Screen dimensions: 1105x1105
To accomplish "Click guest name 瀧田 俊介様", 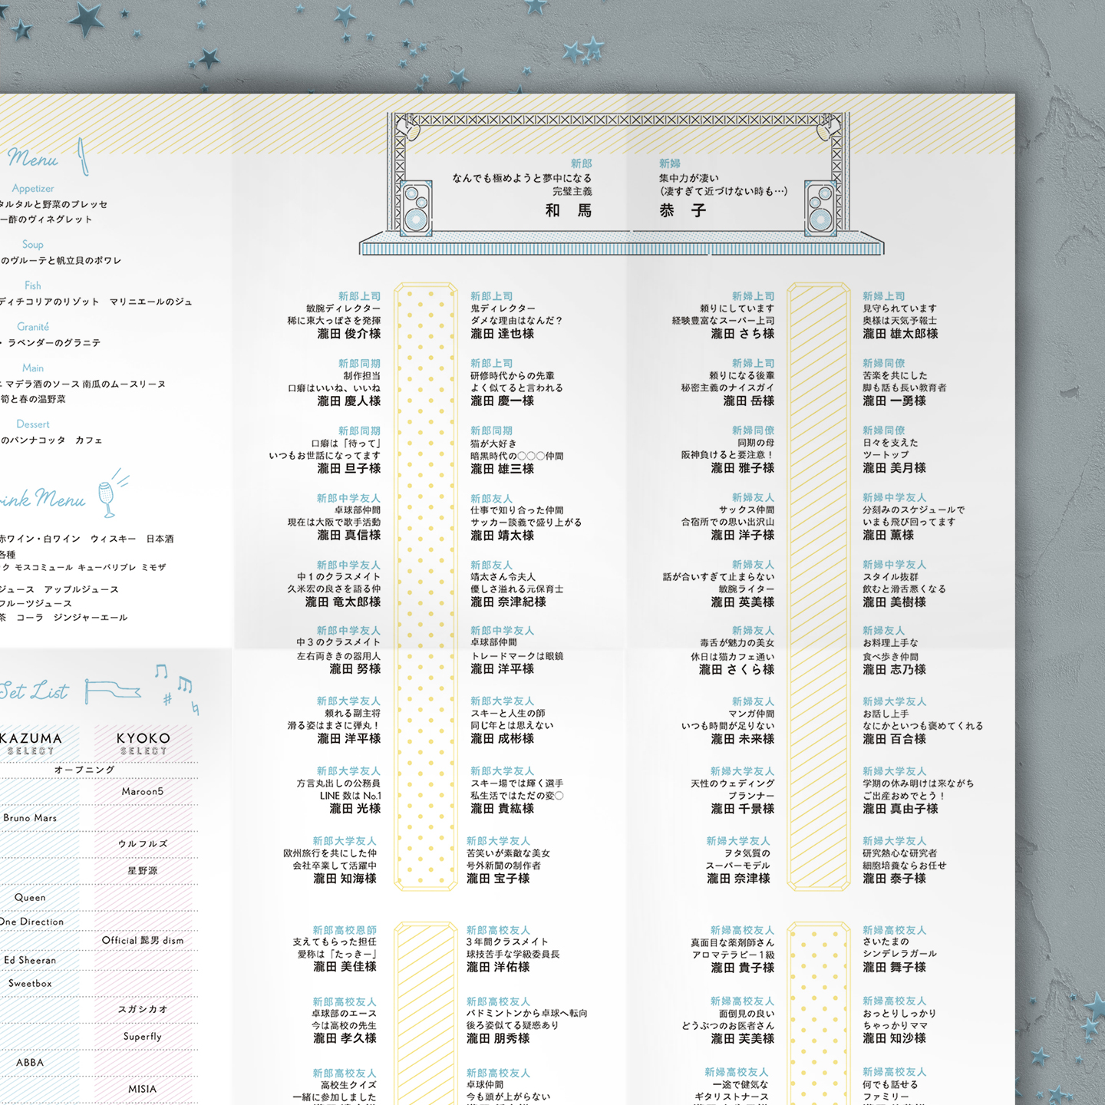I will click(x=349, y=334).
